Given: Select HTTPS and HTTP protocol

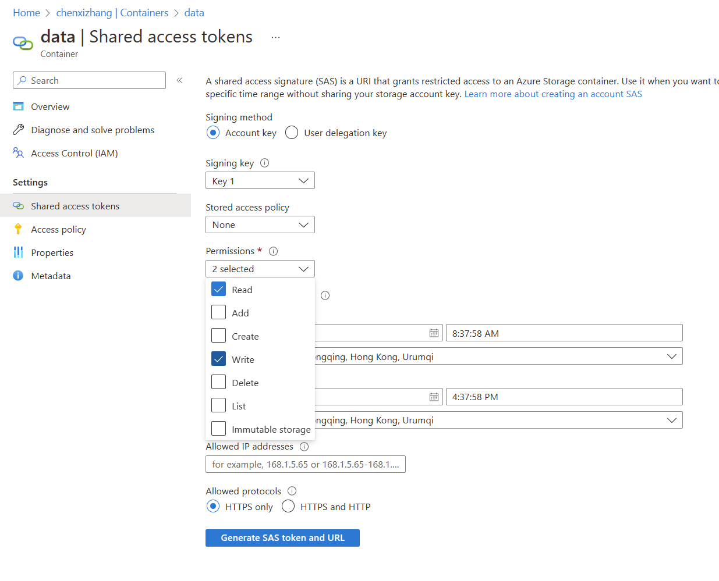Looking at the screenshot, I should click(288, 506).
